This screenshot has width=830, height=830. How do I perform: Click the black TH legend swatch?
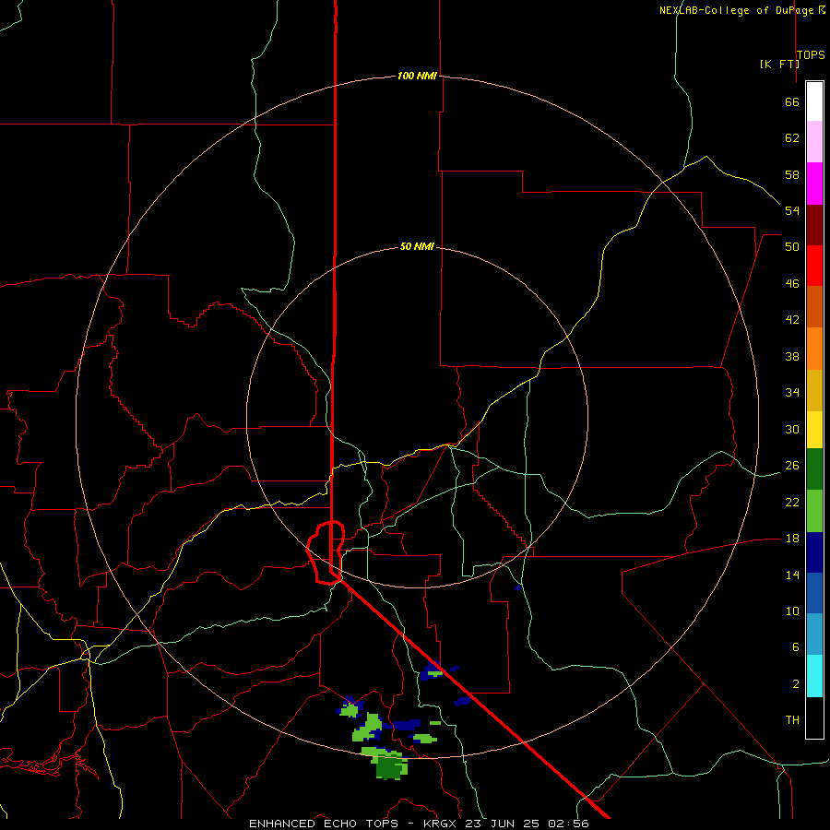(x=814, y=717)
